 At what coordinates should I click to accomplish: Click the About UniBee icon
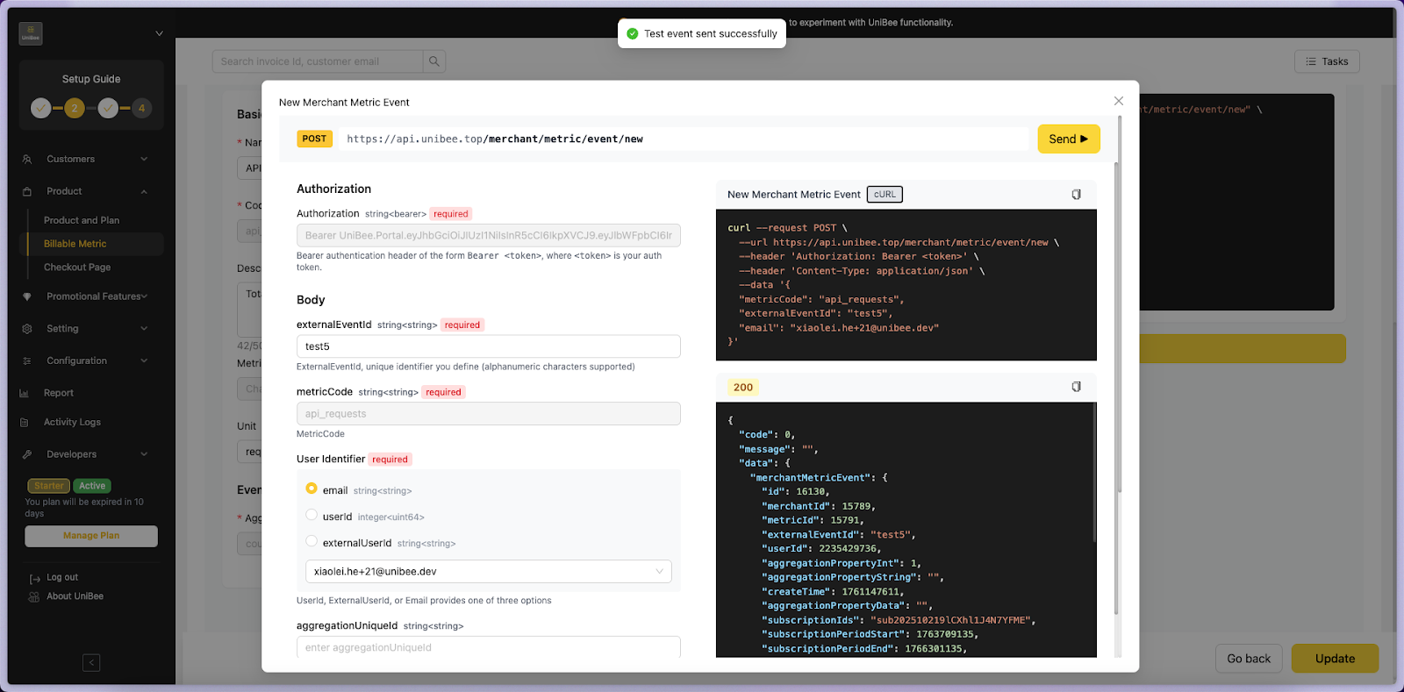tap(34, 596)
